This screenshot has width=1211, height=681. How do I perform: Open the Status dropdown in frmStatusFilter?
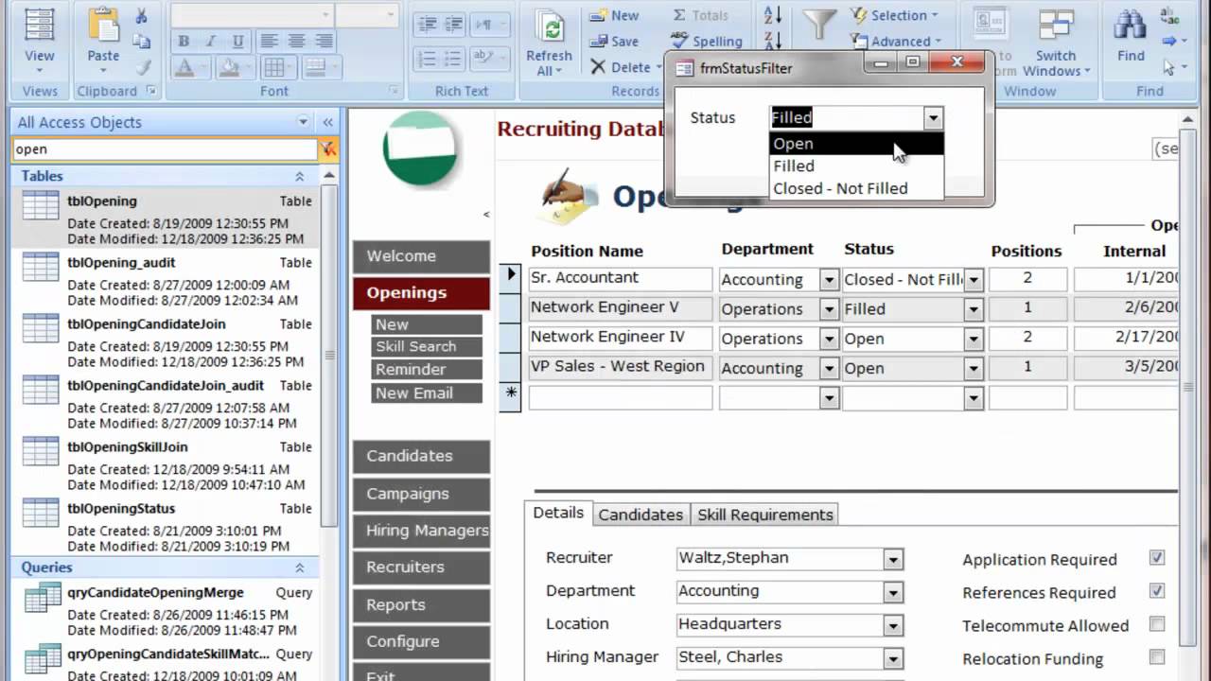[x=934, y=117]
